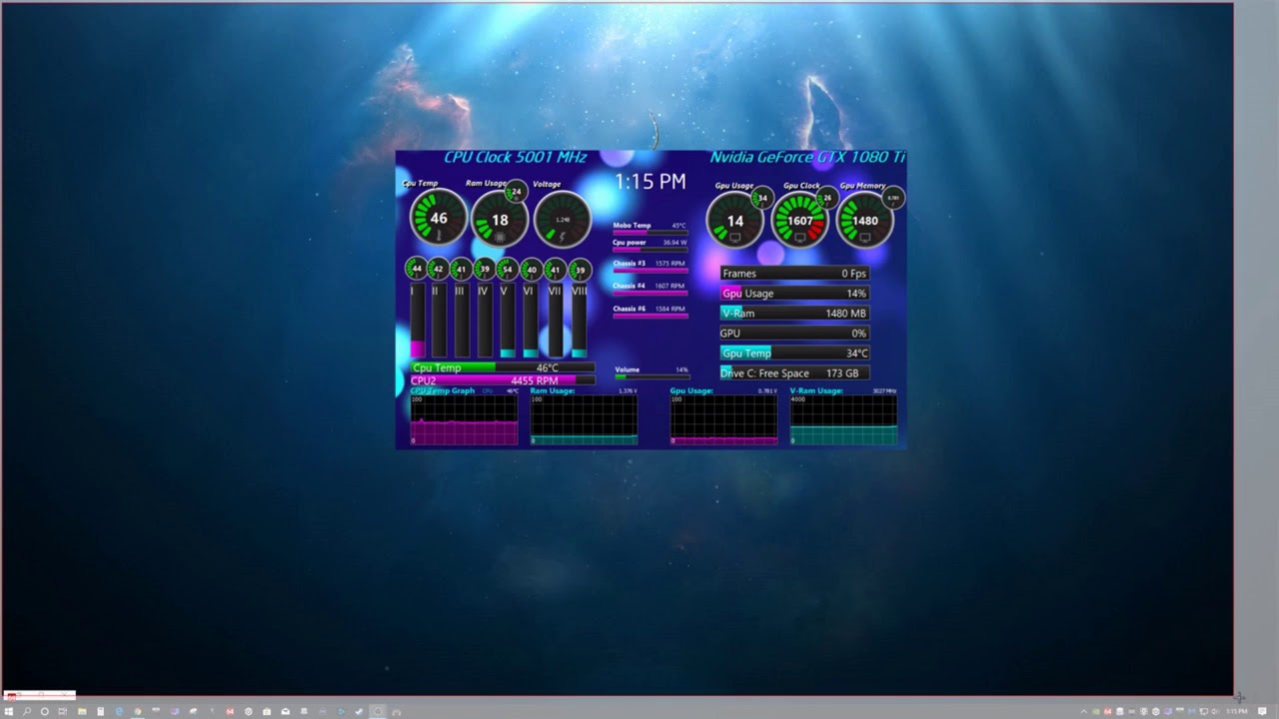The image size is (1279, 719).
Task: Click the Gpu Usage 14% row
Action: (x=794, y=294)
